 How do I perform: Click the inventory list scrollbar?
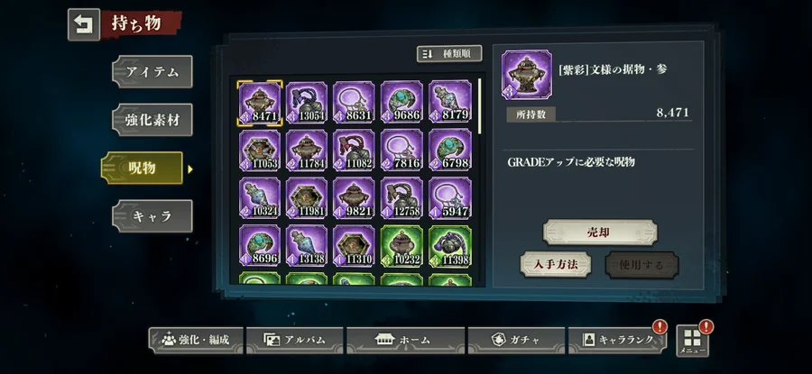(480, 106)
